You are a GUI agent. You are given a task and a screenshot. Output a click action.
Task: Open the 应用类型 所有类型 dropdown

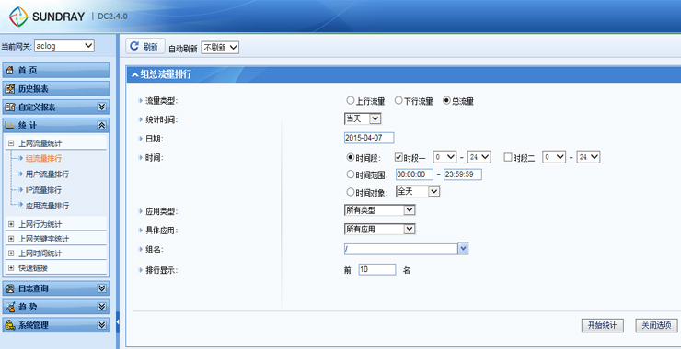click(379, 209)
